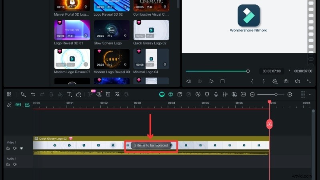Screen dimensions: 320x180
Task: Open the crop and shape tool
Action: 78,94
